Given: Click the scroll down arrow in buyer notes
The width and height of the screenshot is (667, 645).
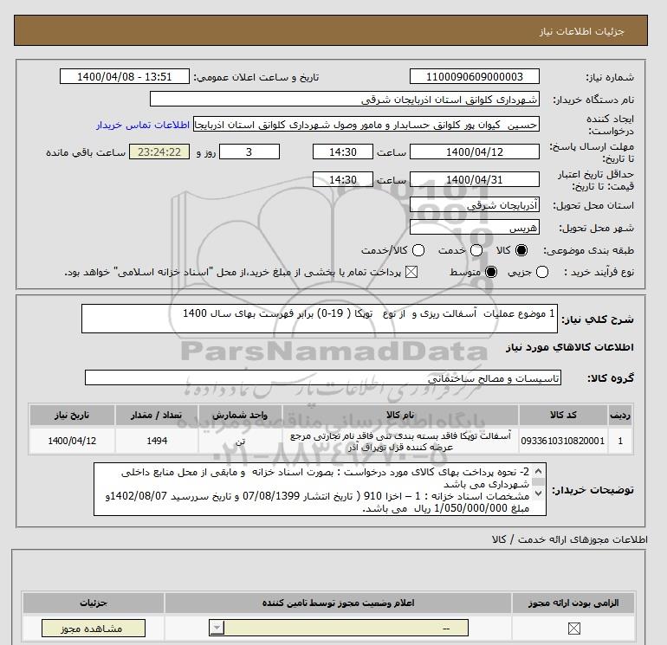Looking at the screenshot, I should tap(538, 493).
